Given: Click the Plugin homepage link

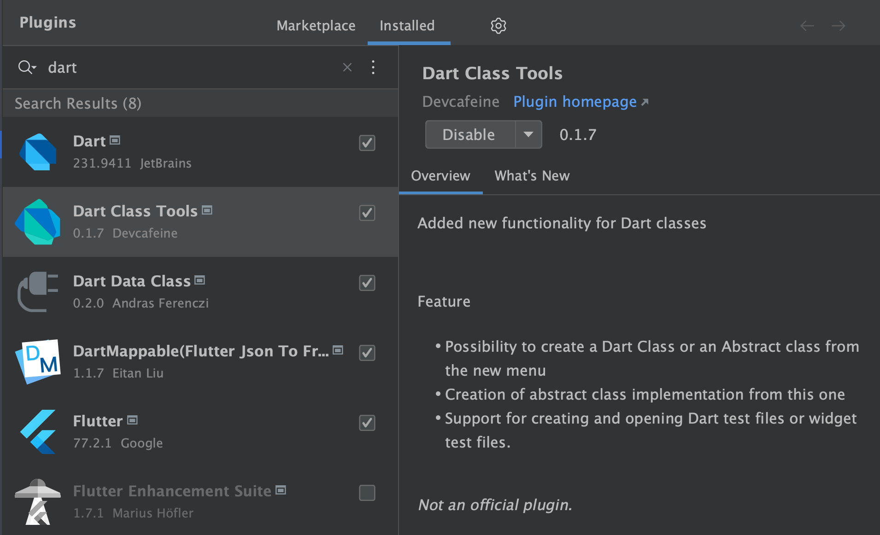Looking at the screenshot, I should click(574, 102).
